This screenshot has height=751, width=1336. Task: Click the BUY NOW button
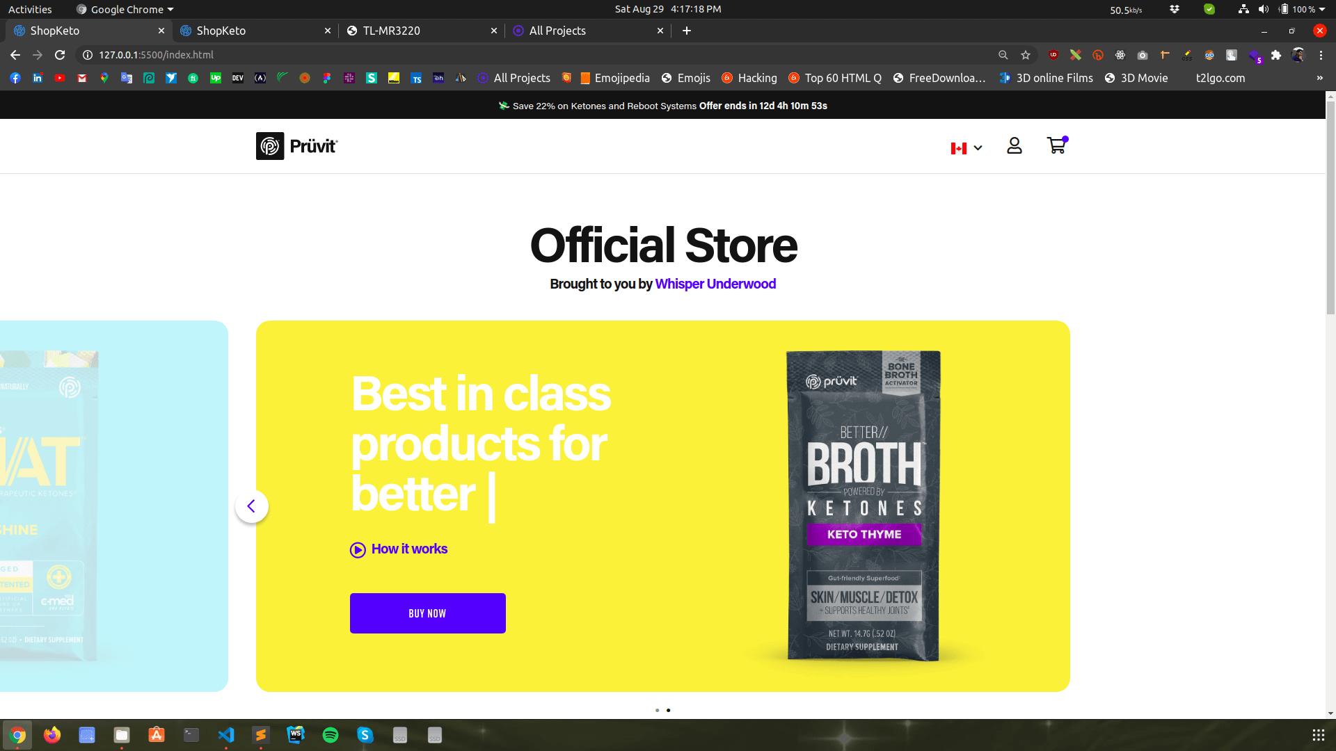(427, 613)
